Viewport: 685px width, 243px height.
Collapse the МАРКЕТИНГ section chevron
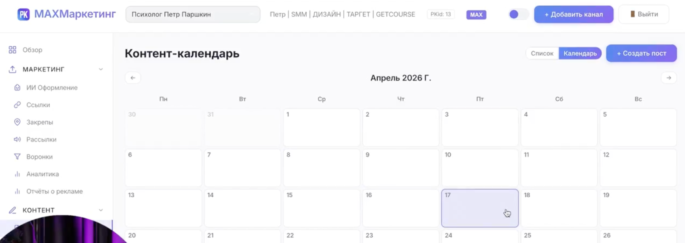tap(101, 69)
